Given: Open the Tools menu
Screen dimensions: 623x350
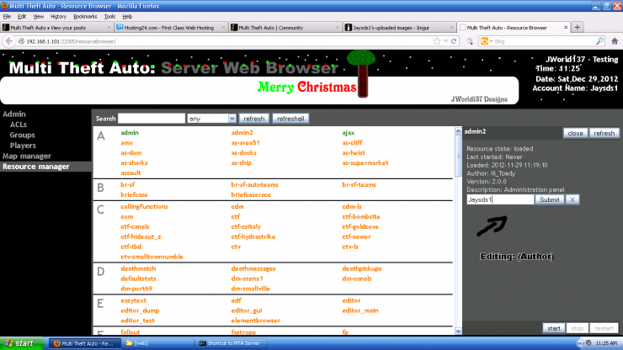Looking at the screenshot, I should click(x=109, y=17).
